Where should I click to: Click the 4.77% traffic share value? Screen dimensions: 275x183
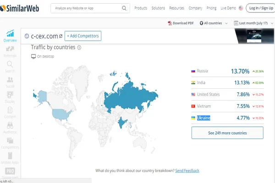point(243,118)
